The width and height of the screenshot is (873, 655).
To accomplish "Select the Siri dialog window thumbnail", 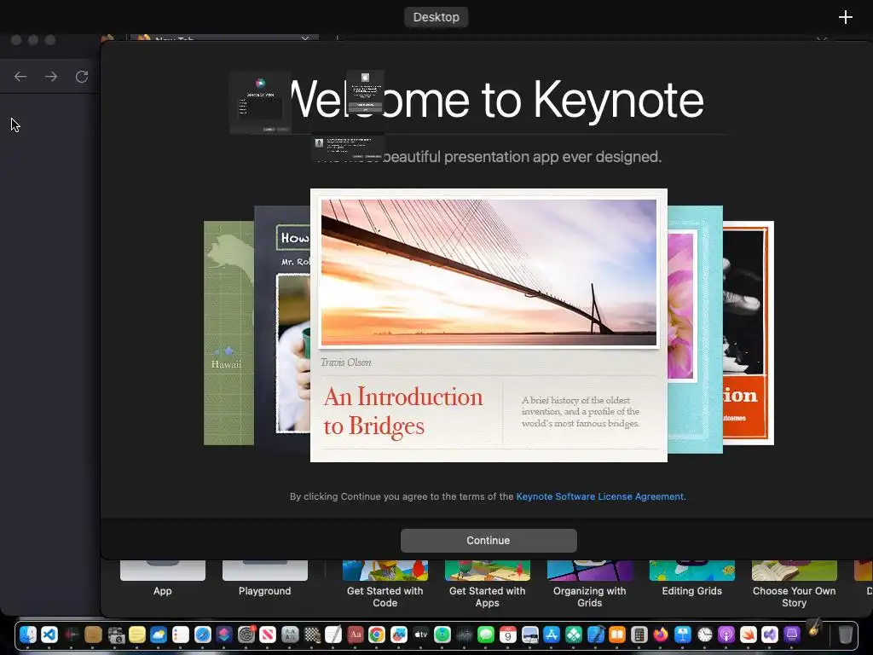I will coord(261,103).
